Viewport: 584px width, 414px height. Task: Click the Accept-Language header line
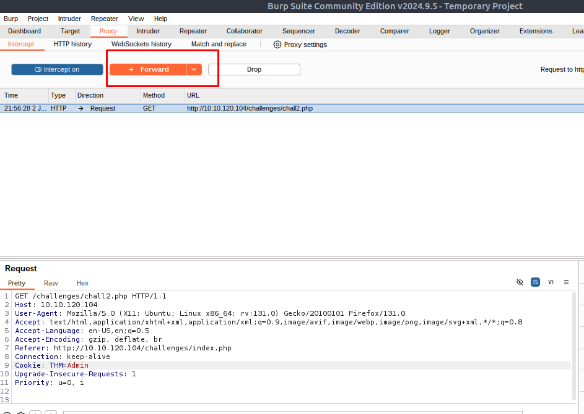point(82,331)
